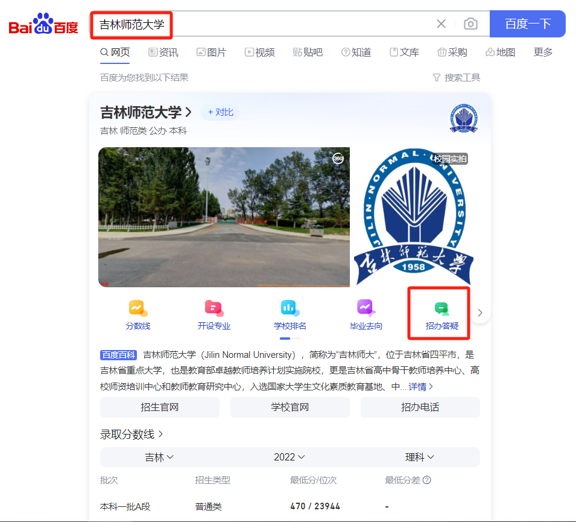This screenshot has height=522, width=576.
Task: Click the 学校官网 button
Action: click(x=290, y=407)
